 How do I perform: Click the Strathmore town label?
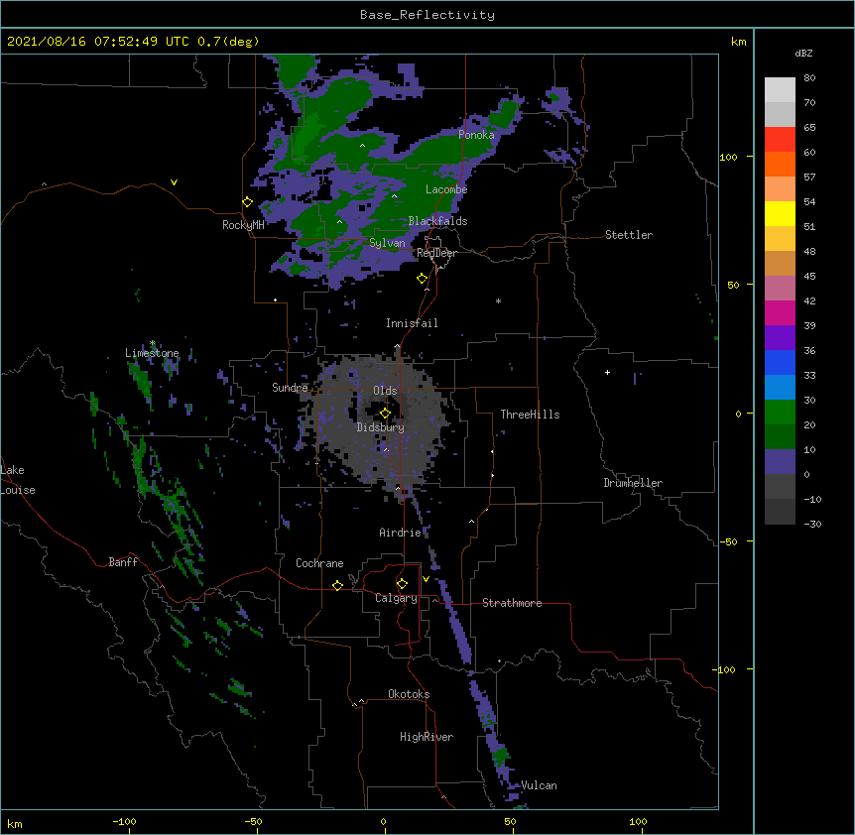pyautogui.click(x=512, y=603)
